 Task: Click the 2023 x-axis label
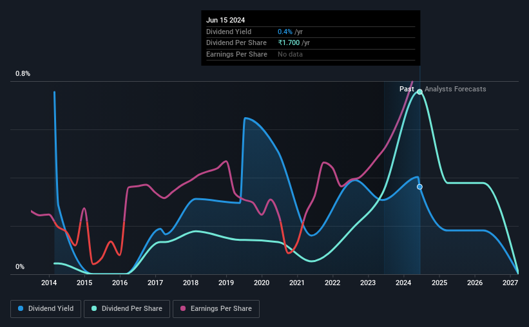[368, 283]
